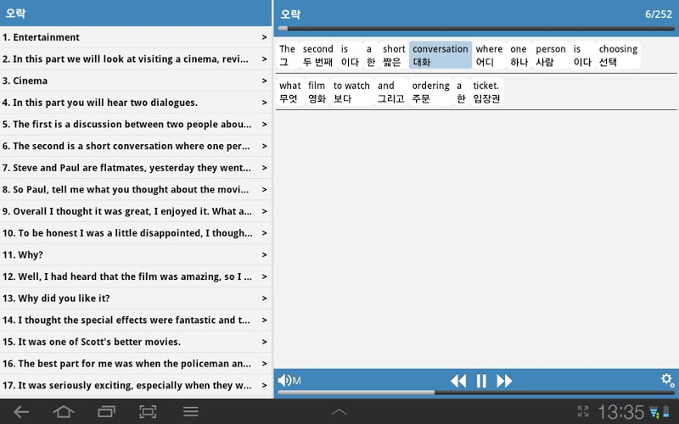Screen dimensions: 679x424
Task: Select sentence 6 The second is a short conversation
Action: [x=136, y=146]
